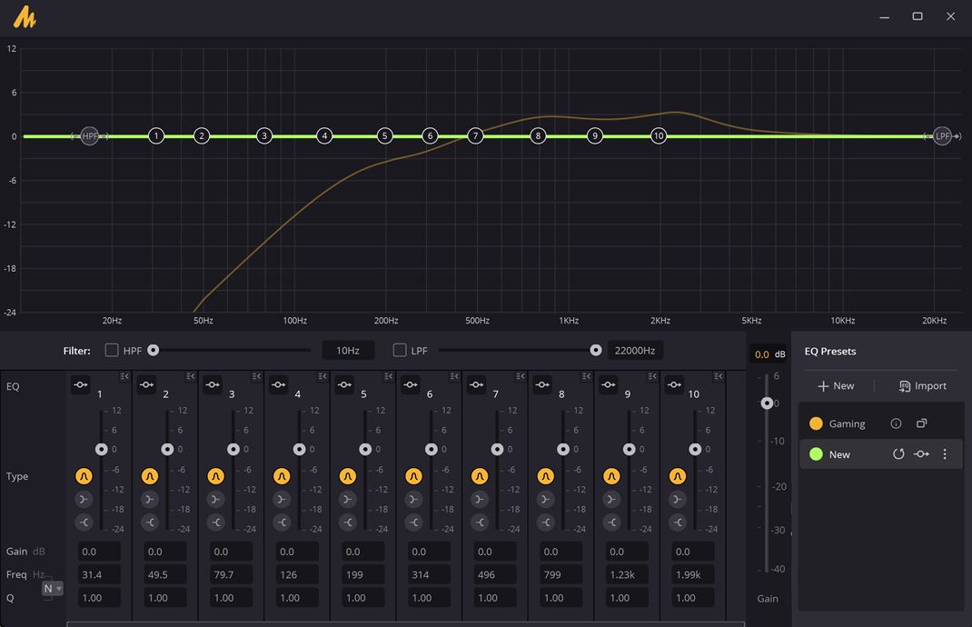
Task: Toggle bypass on EQ band 5
Action: [344, 385]
